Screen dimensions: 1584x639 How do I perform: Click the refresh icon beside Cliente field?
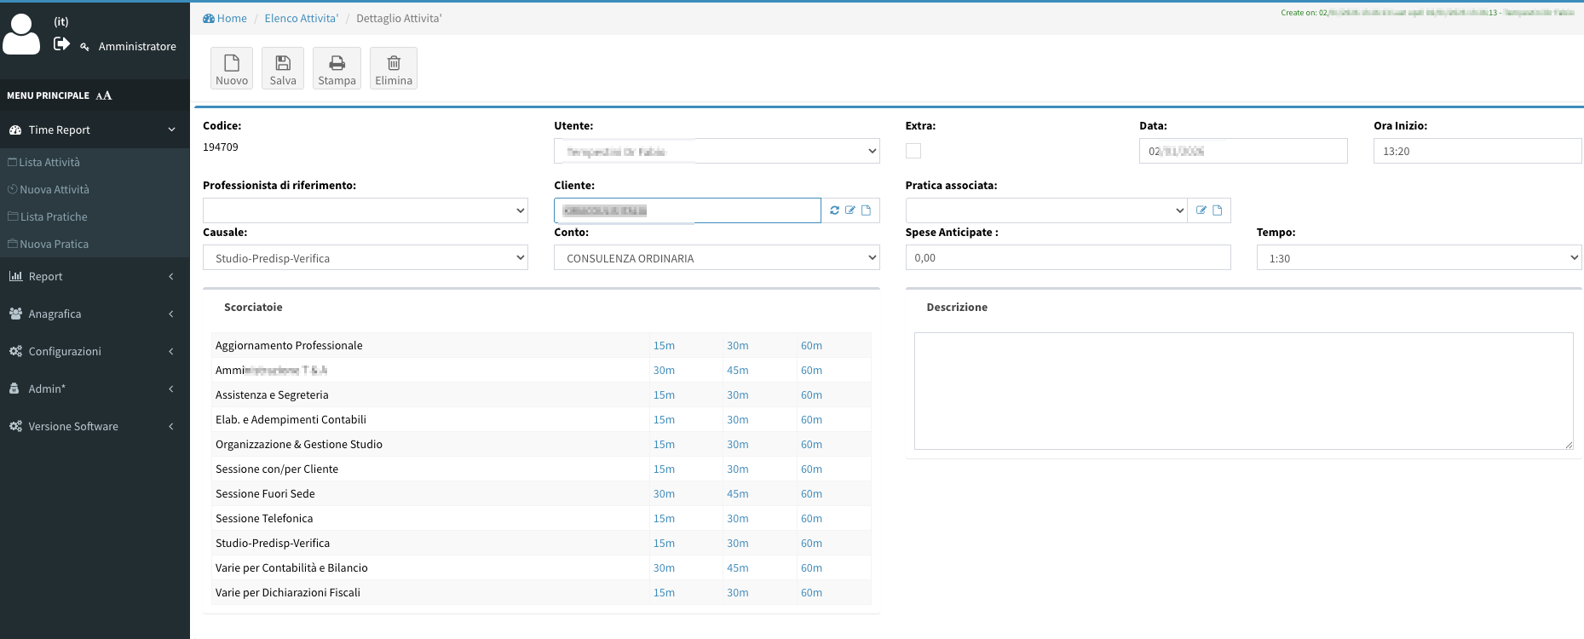834,210
